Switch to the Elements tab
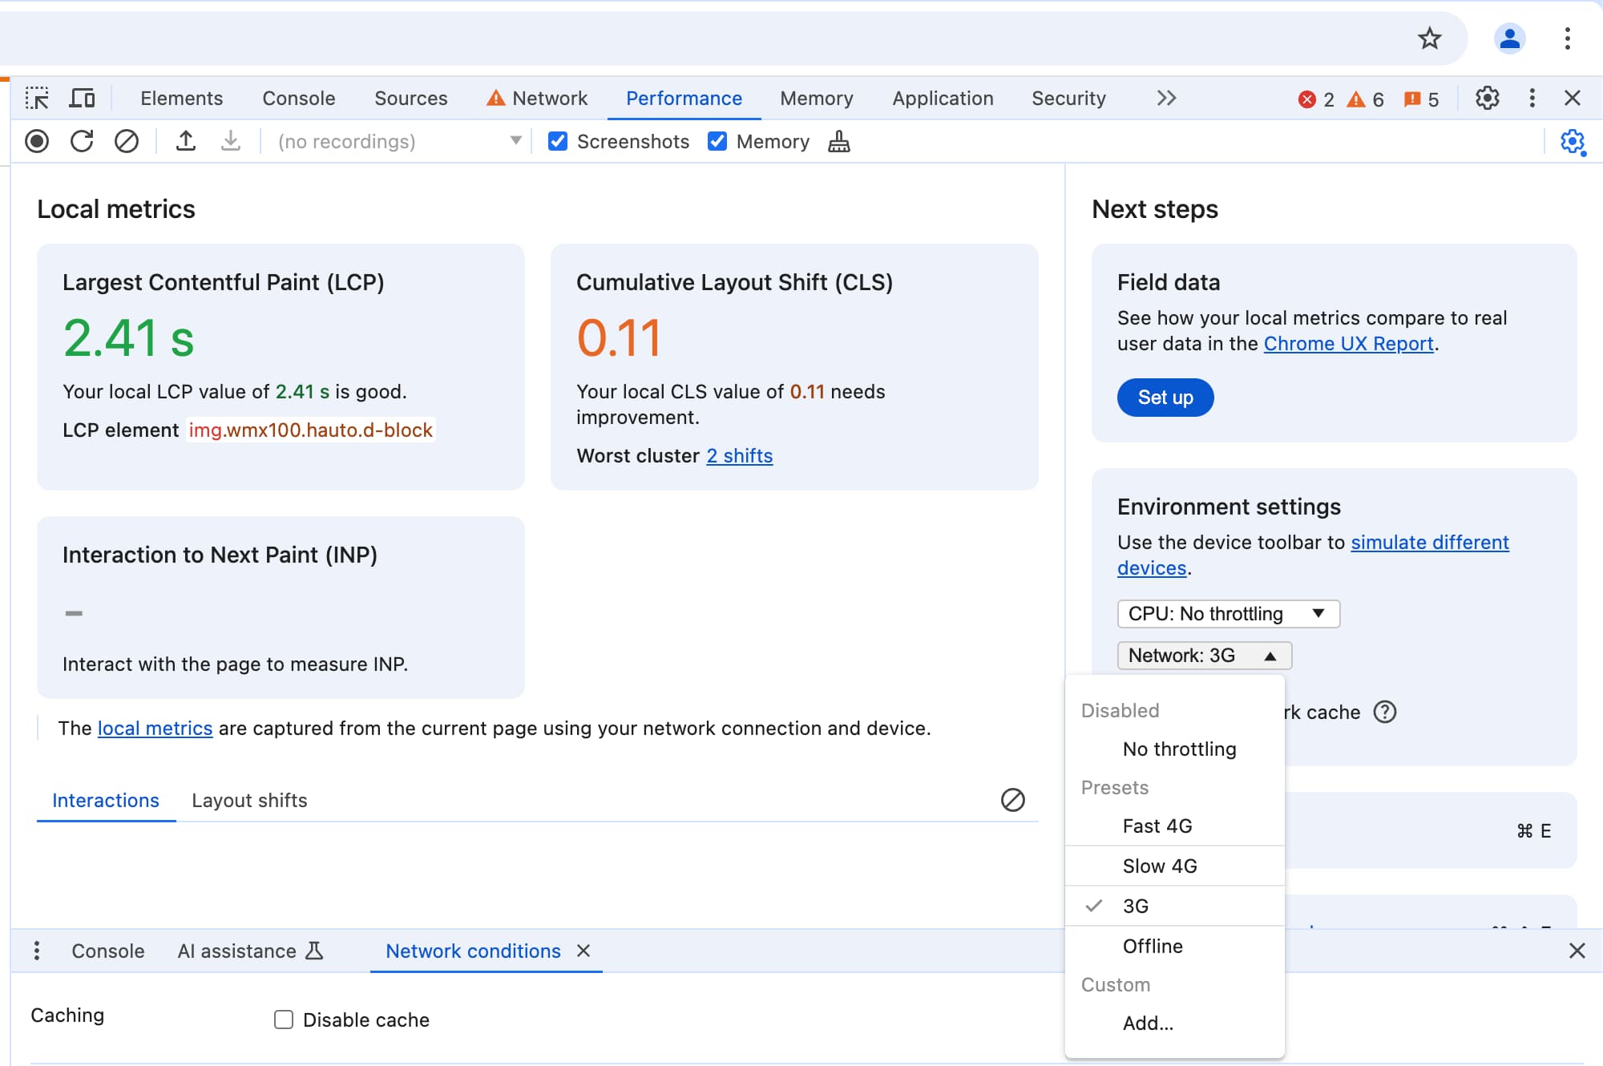Viewport: 1603px width, 1066px height. (181, 98)
